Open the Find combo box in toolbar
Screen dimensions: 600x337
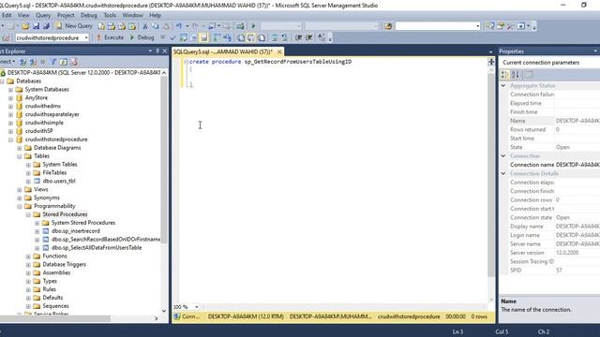click(x=438, y=26)
